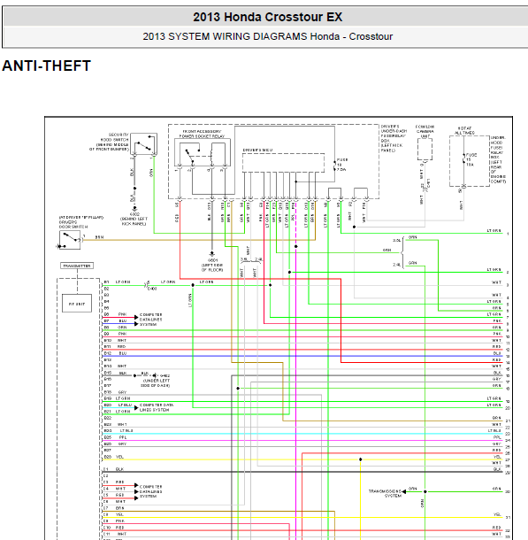Screen dimensions: 528x540
Task: Click the RF UNIT box
Action: [x=77, y=304]
